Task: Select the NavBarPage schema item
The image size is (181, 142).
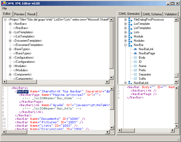Action: (147, 53)
